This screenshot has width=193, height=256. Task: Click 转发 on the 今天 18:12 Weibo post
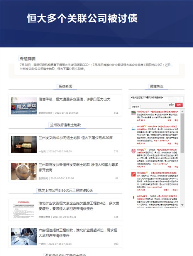click(x=169, y=167)
